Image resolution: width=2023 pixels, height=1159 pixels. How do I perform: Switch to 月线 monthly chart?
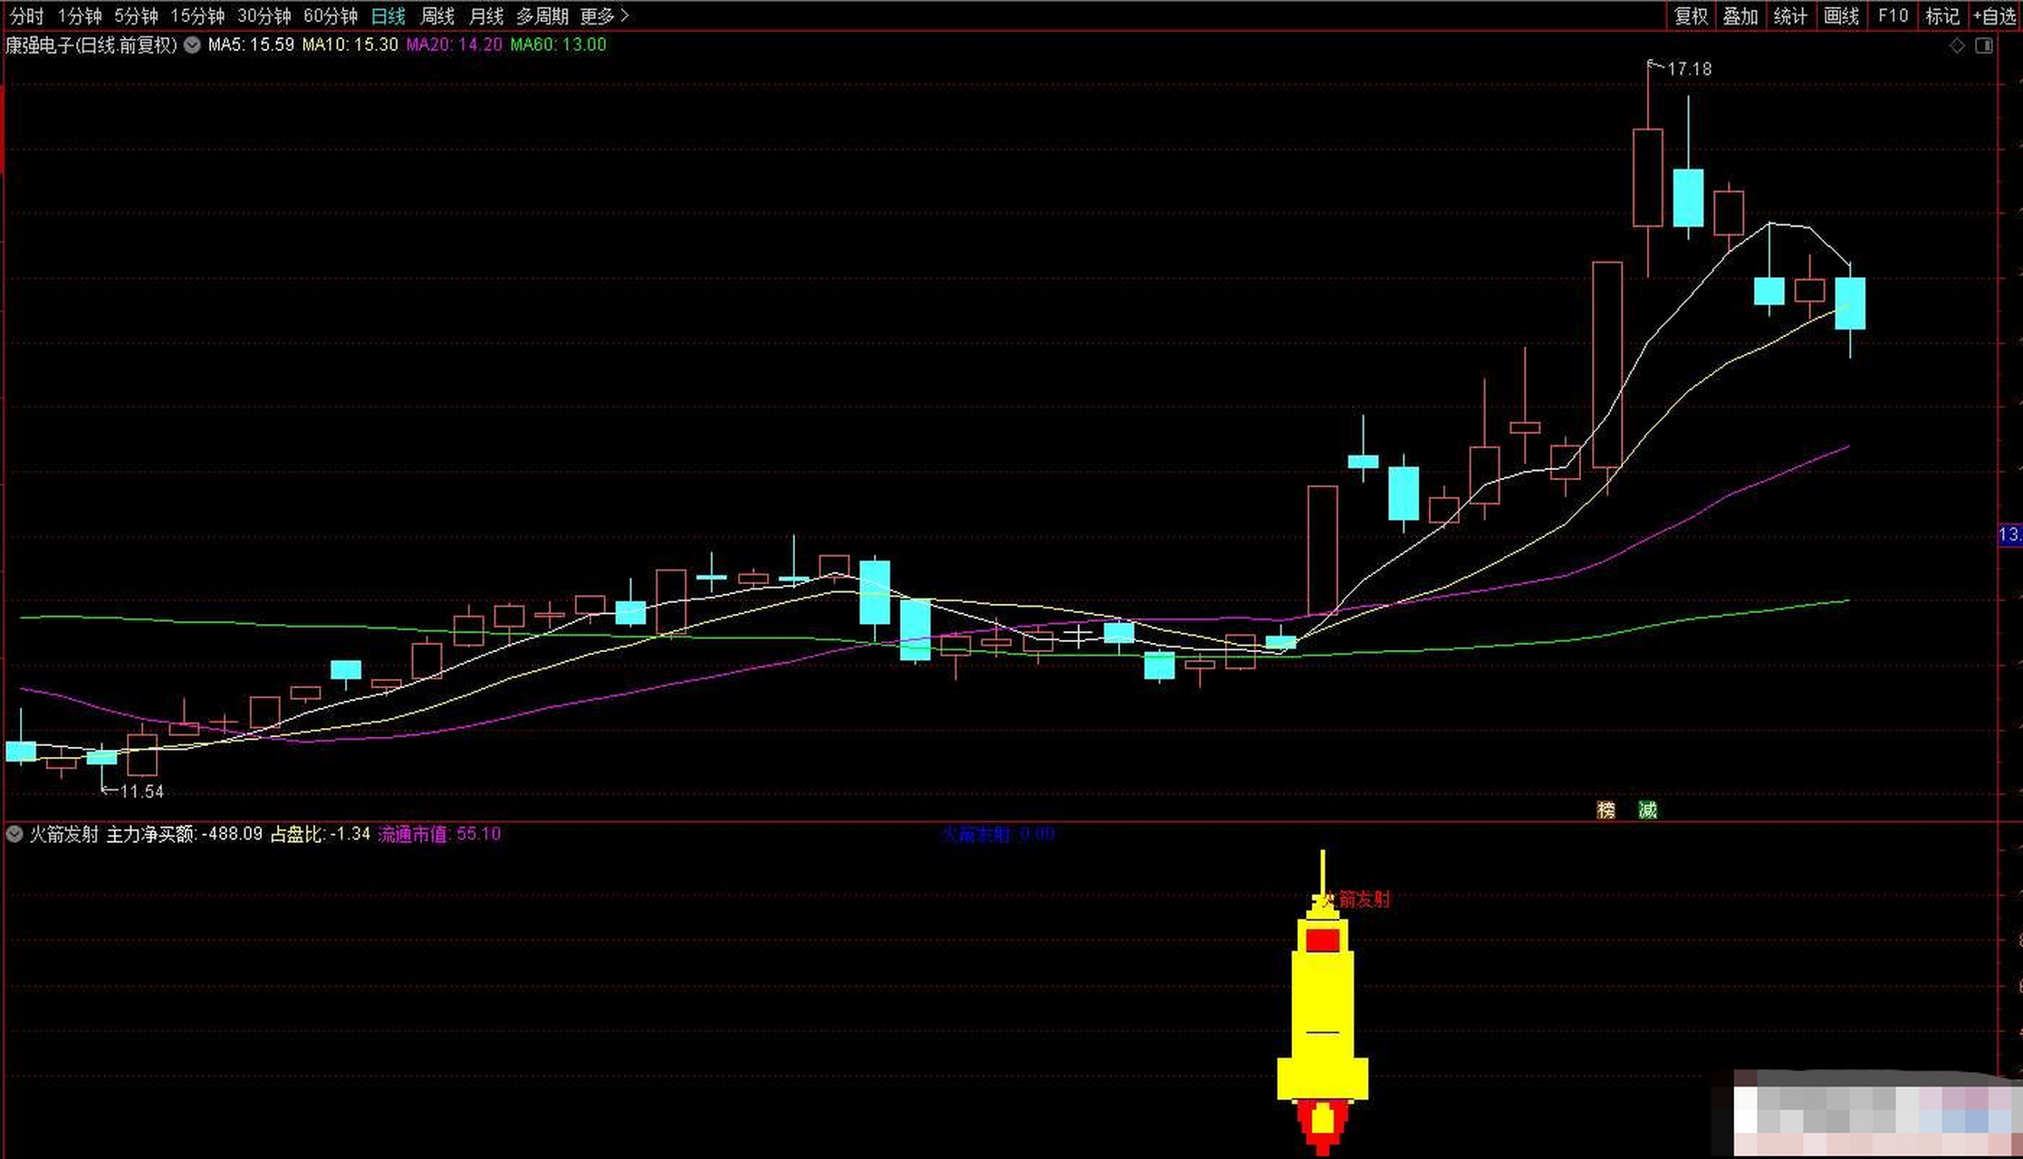pos(486,15)
